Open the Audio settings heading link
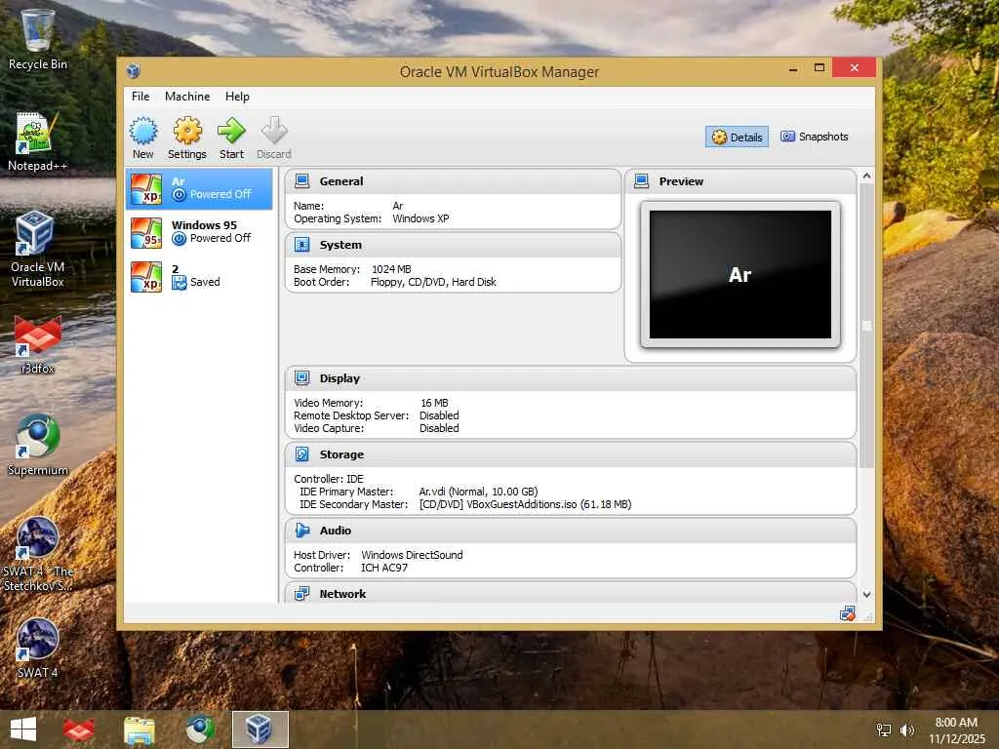 [336, 531]
